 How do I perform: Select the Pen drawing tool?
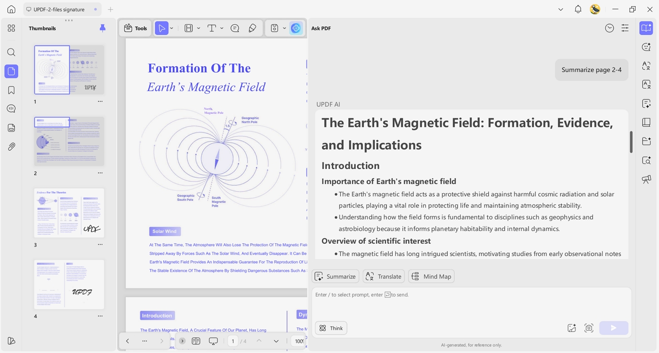(x=252, y=28)
